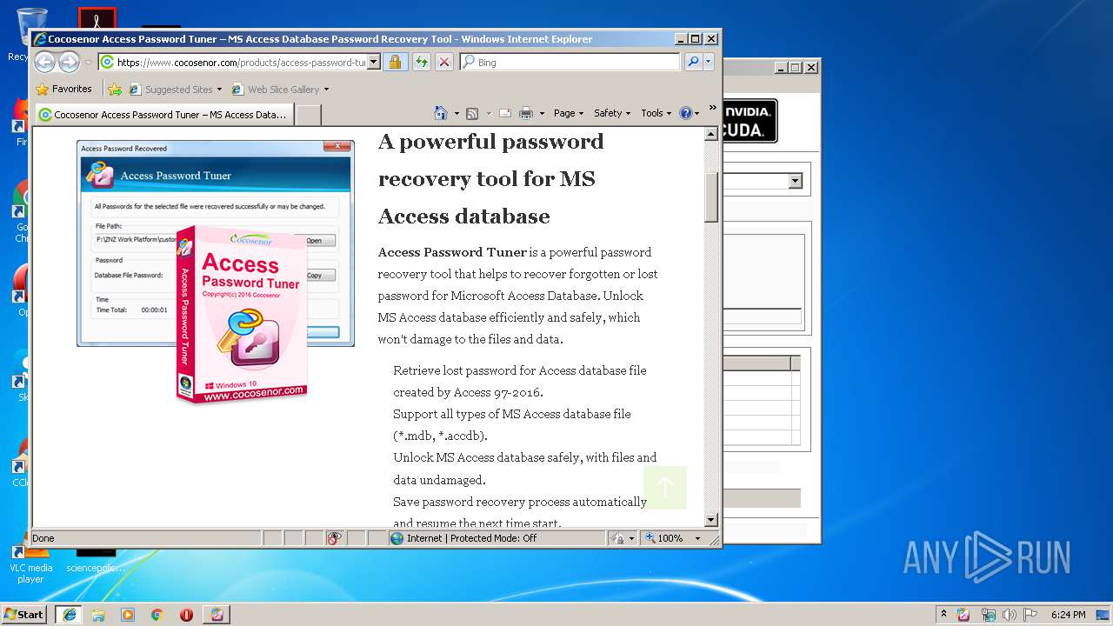Open the recent pages dropdown beside Forward
The image size is (1113, 626).
[x=88, y=63]
